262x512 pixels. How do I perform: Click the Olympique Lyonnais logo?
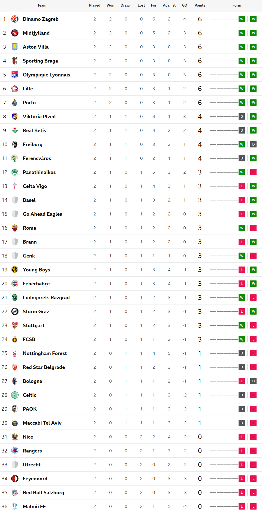click(x=15, y=75)
